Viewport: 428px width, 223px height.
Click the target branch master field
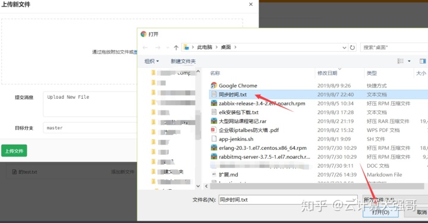(90, 128)
